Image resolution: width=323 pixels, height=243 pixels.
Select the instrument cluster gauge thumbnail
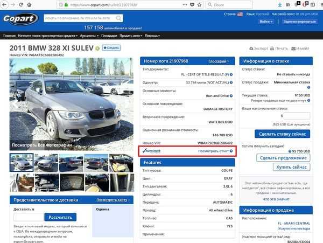point(72,183)
